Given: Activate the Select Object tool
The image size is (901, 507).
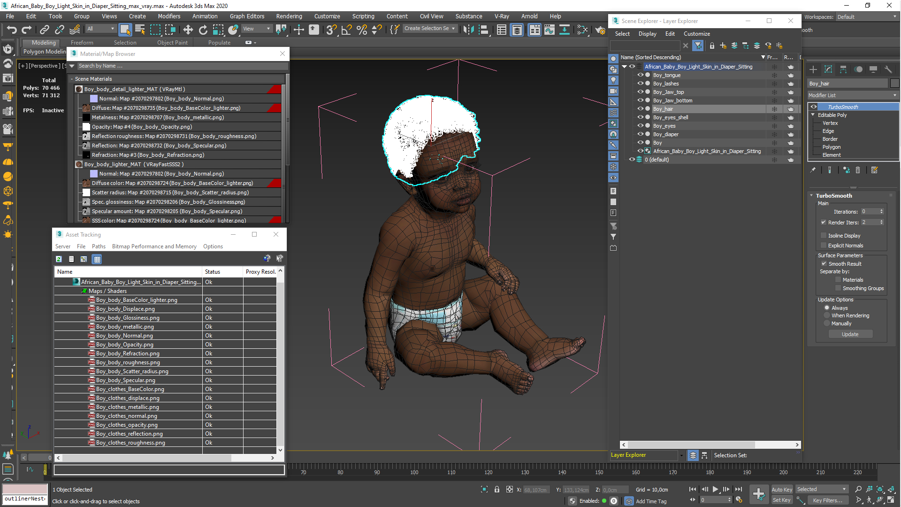Looking at the screenshot, I should coord(125,30).
